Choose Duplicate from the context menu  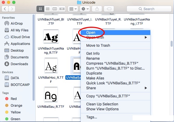pos(115,73)
